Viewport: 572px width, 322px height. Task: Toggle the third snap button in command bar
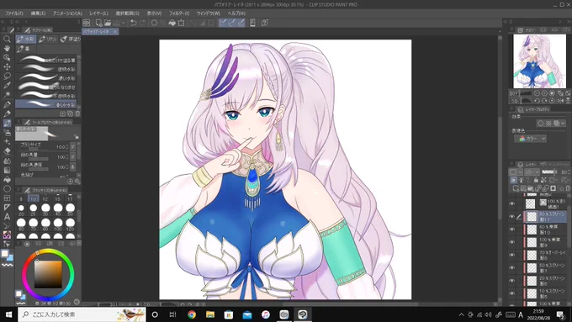coord(241,23)
